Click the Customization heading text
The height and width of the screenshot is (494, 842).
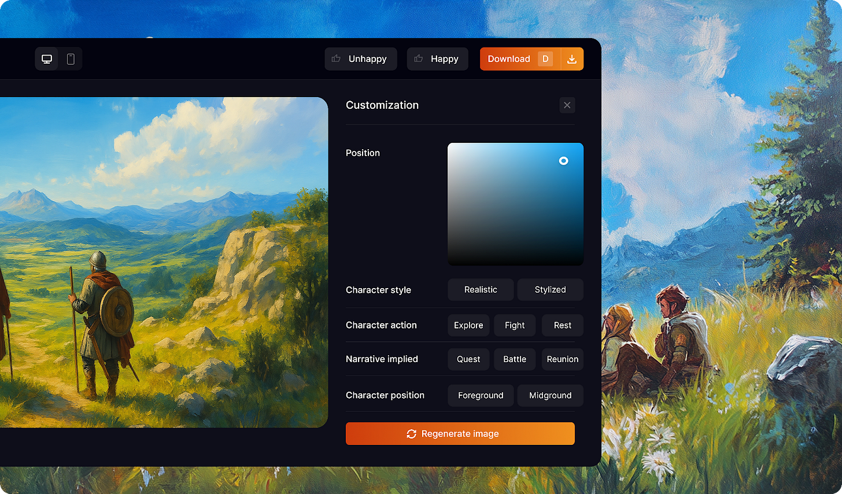(x=382, y=105)
